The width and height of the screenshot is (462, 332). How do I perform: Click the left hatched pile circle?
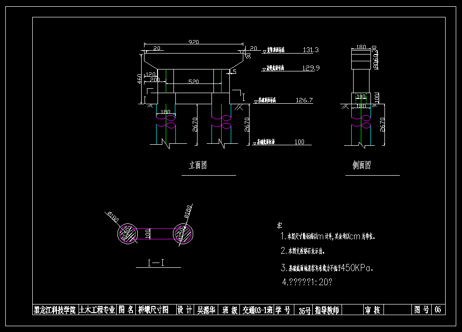[x=128, y=234]
